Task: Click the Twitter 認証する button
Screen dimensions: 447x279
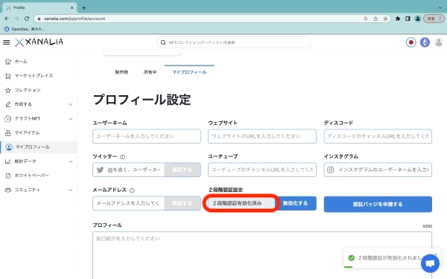Action: click(x=183, y=170)
